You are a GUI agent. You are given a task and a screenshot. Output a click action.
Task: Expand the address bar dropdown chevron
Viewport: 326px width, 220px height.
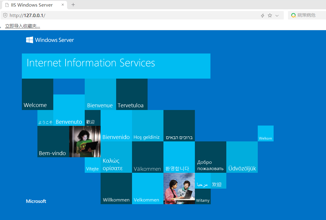coord(277,16)
